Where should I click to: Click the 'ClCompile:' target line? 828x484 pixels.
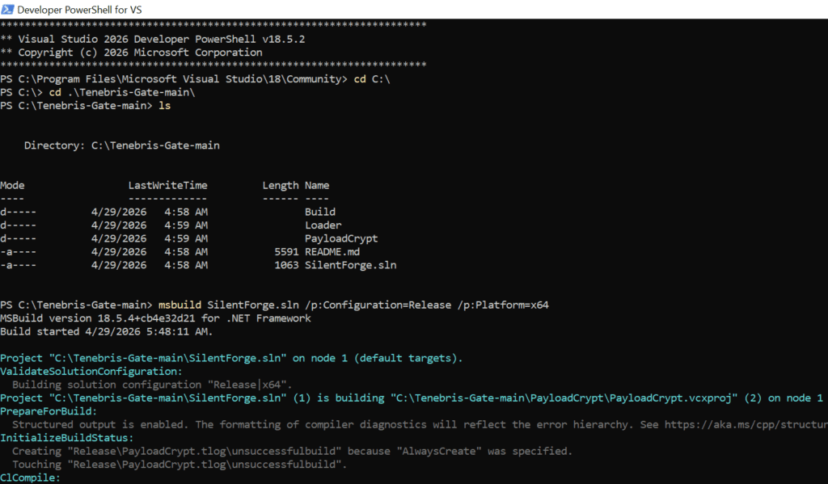31,478
